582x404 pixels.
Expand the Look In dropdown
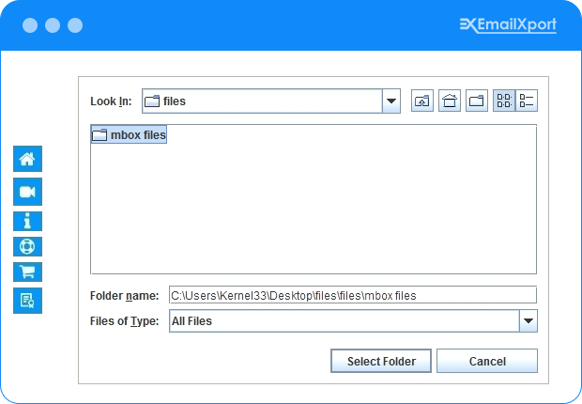[391, 101]
